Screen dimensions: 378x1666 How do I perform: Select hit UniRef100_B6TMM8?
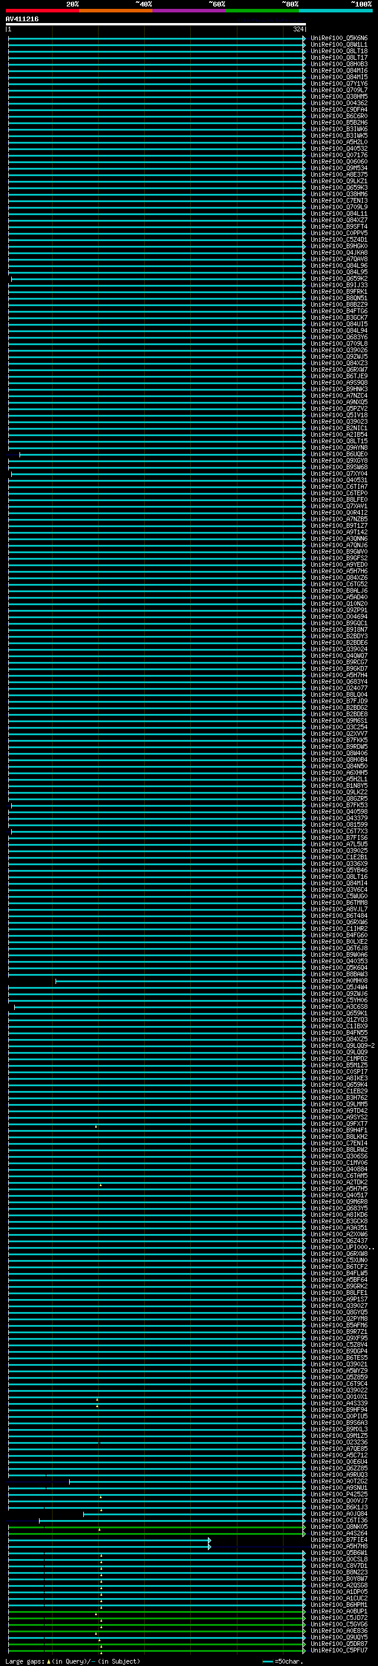tap(338, 902)
